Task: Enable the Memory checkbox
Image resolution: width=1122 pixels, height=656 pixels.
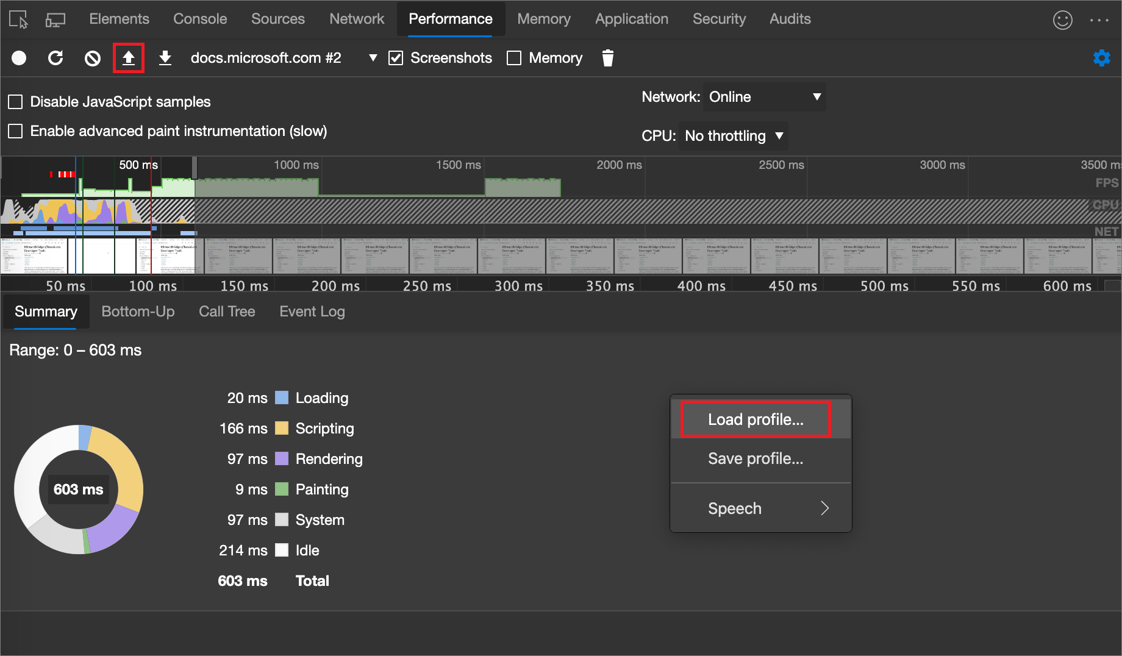Action: (x=514, y=58)
